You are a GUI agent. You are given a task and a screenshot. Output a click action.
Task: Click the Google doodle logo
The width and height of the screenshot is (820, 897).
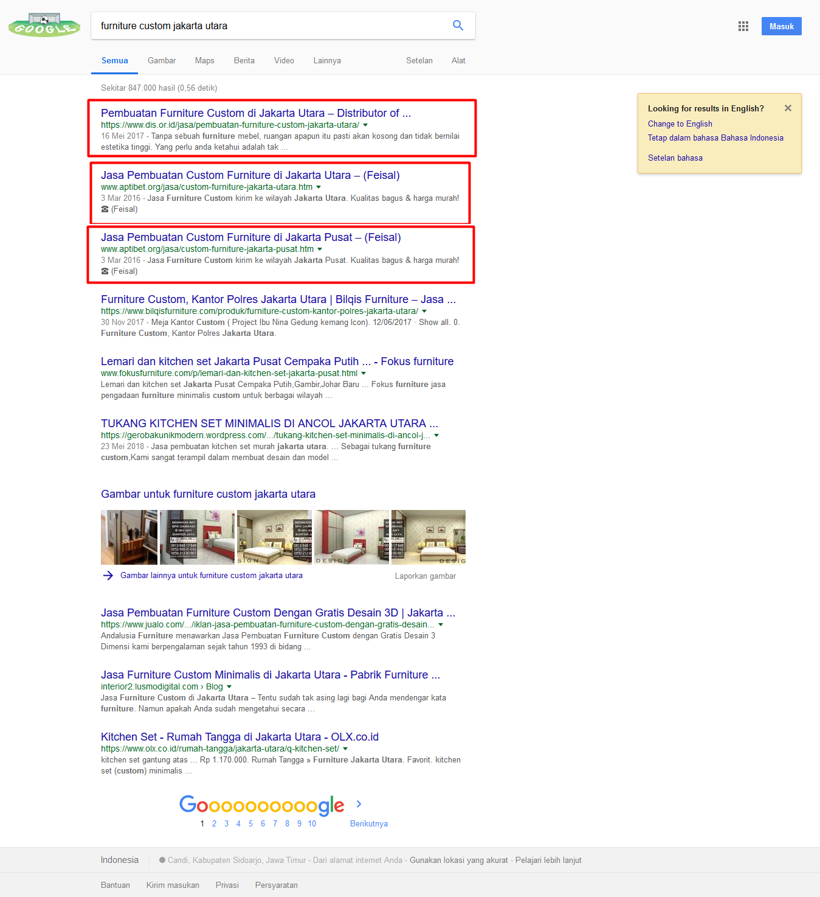tap(44, 26)
